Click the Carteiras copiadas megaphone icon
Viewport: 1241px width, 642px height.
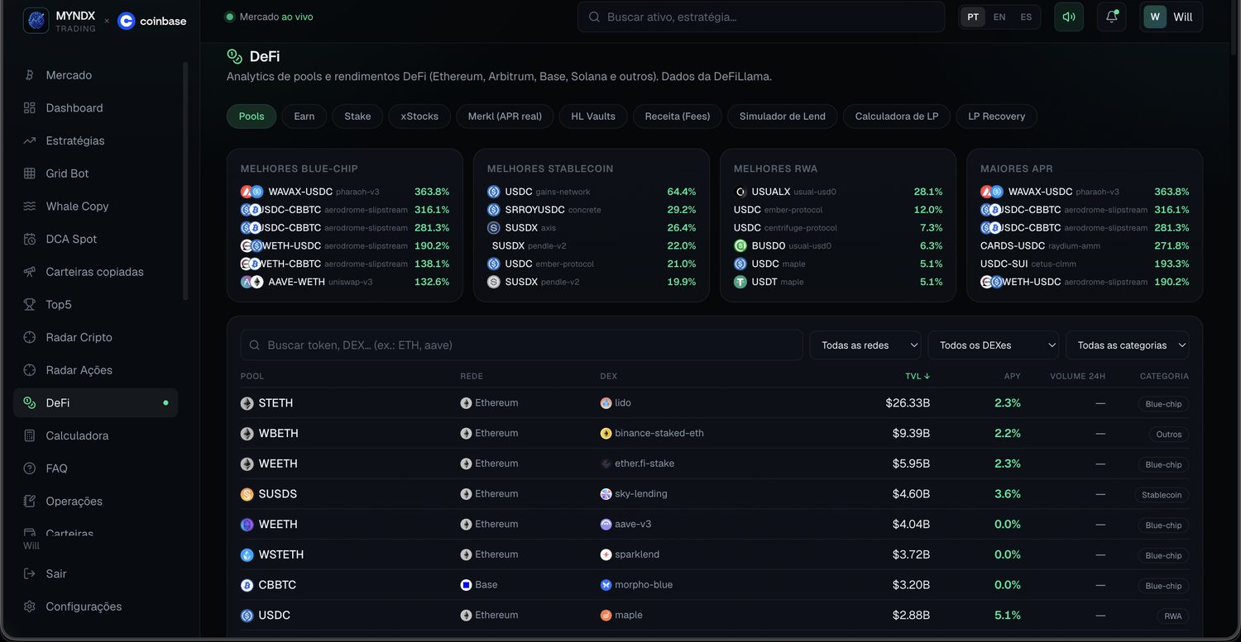click(x=30, y=272)
